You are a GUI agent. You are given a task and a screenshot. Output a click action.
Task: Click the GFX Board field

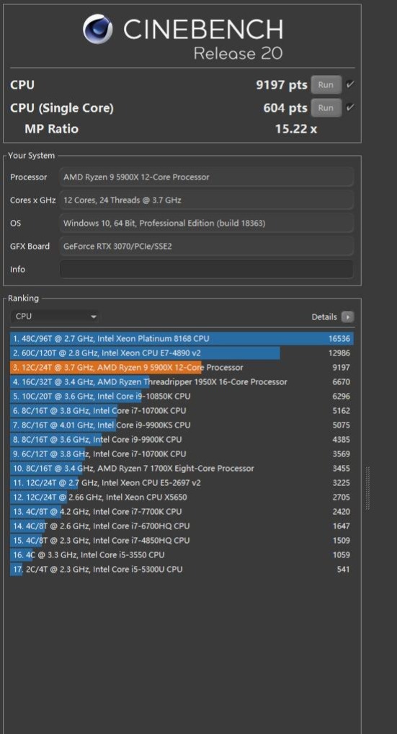tap(206, 246)
